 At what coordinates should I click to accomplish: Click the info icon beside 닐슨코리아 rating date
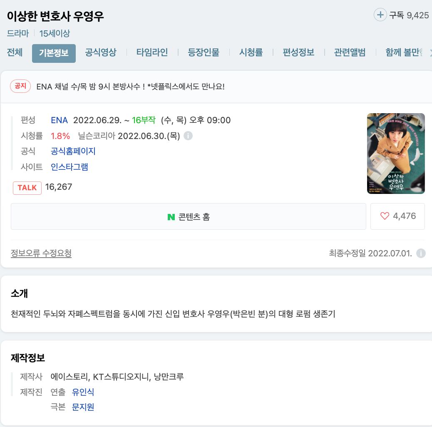[188, 136]
